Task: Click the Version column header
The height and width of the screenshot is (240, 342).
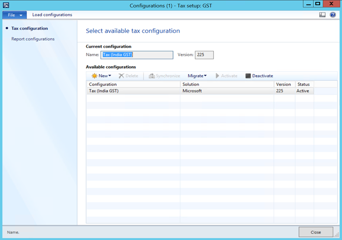Action: pyautogui.click(x=284, y=84)
